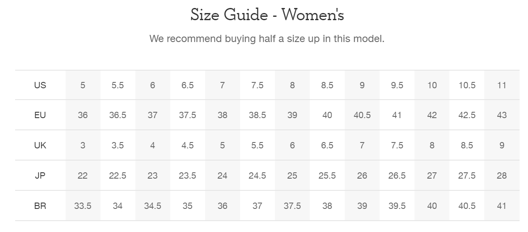The width and height of the screenshot is (528, 232).
Task: Click EU size 43 cell
Action: click(x=502, y=115)
